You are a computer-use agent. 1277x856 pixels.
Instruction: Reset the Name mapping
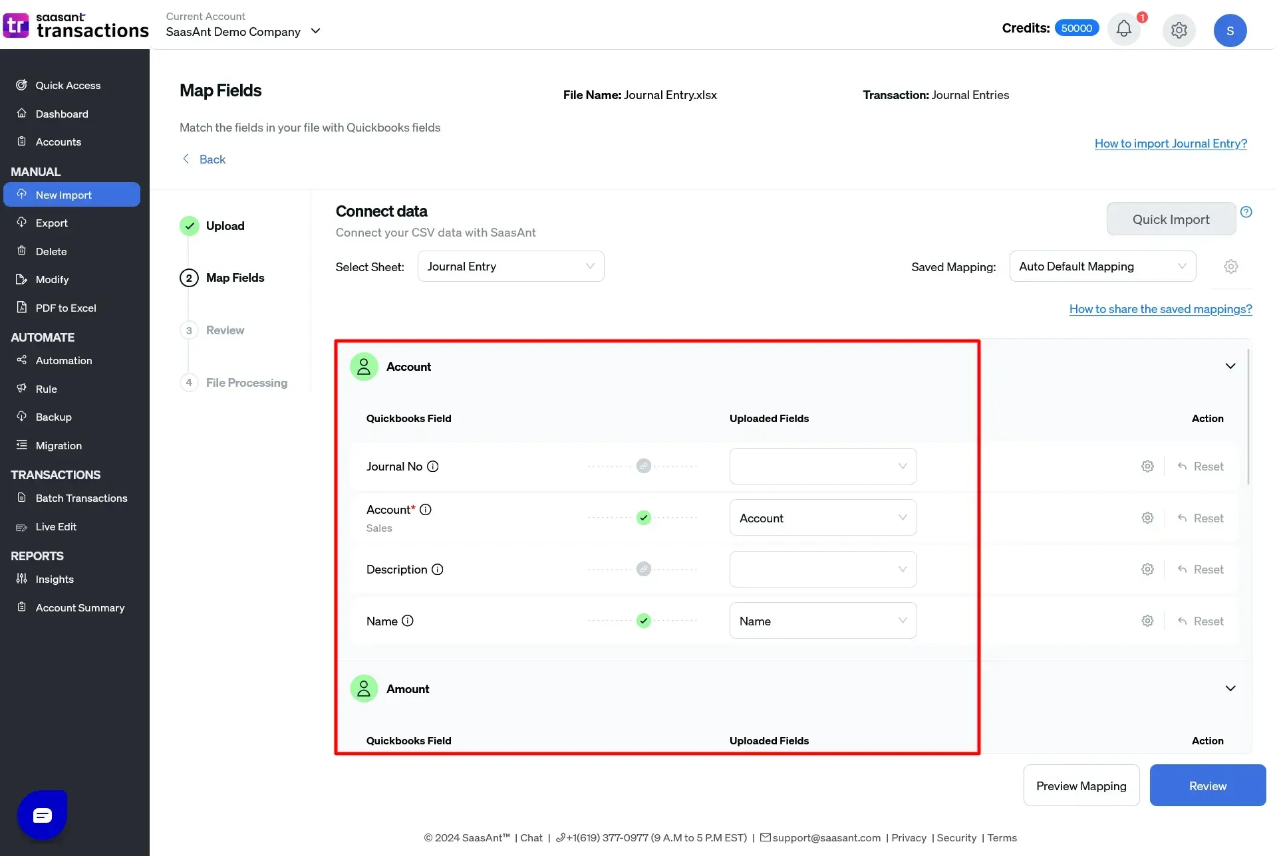pyautogui.click(x=1200, y=621)
